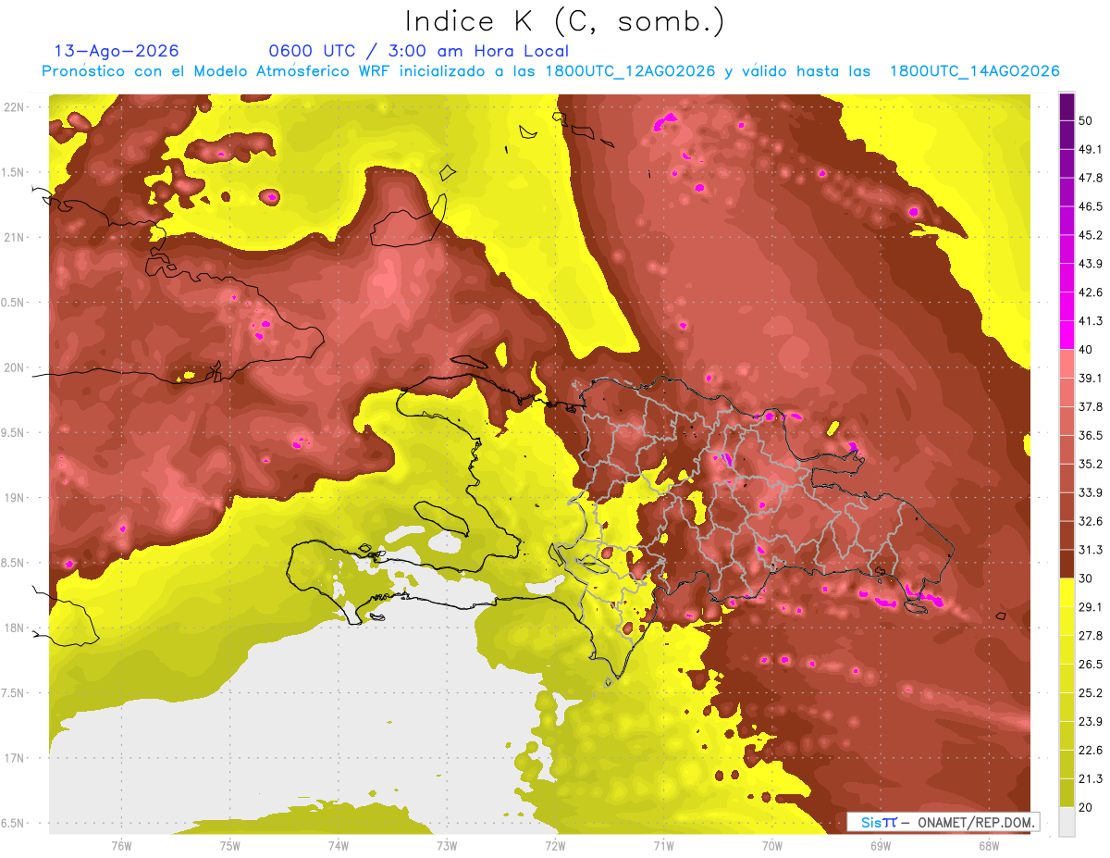
Task: Click the '47.8' value on the color scale
Action: pos(1091,178)
